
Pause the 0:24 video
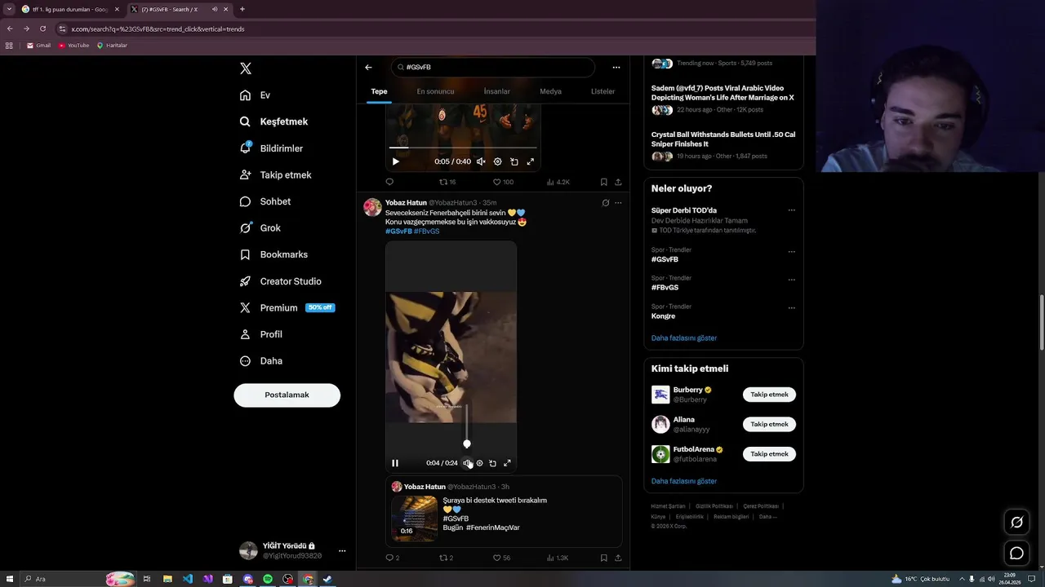pyautogui.click(x=395, y=463)
